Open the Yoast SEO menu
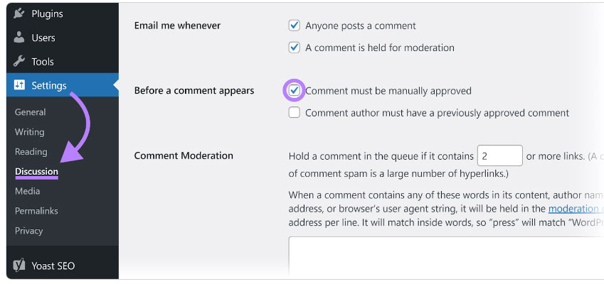Image resolution: width=604 pixels, height=284 pixels. point(53,266)
